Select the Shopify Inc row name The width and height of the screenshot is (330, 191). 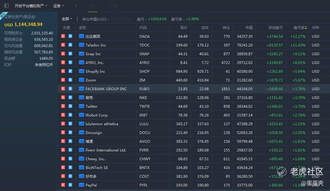click(x=95, y=72)
